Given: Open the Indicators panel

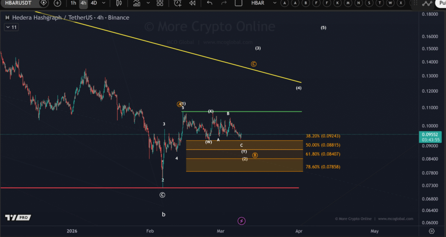Looking at the screenshot, I should [137, 3].
